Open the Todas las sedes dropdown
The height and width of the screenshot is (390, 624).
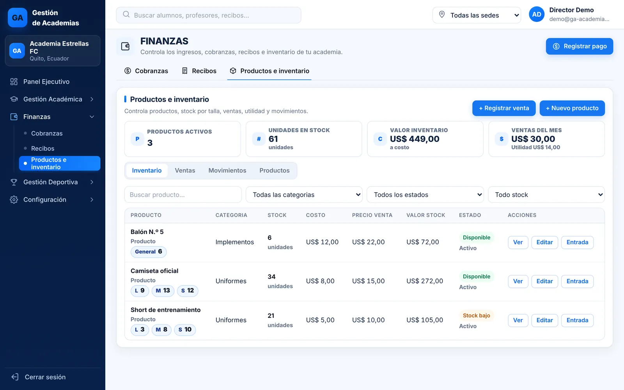pyautogui.click(x=477, y=15)
